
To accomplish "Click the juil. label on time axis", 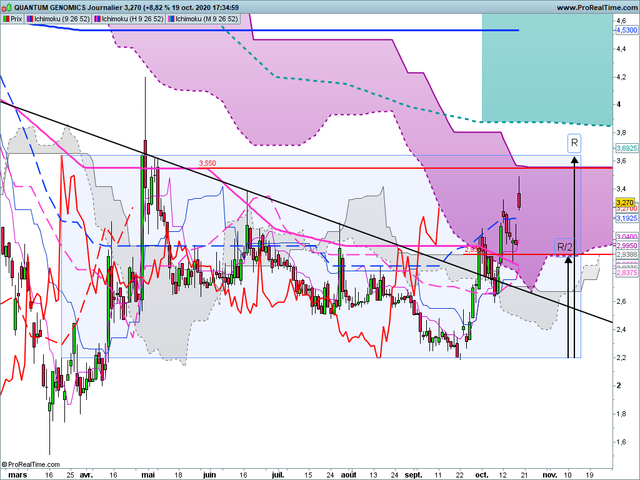I will pos(278,475).
